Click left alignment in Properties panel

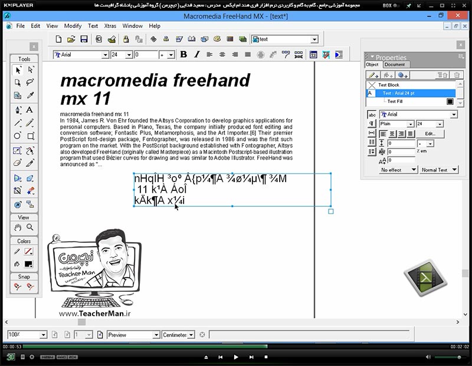[x=383, y=134]
